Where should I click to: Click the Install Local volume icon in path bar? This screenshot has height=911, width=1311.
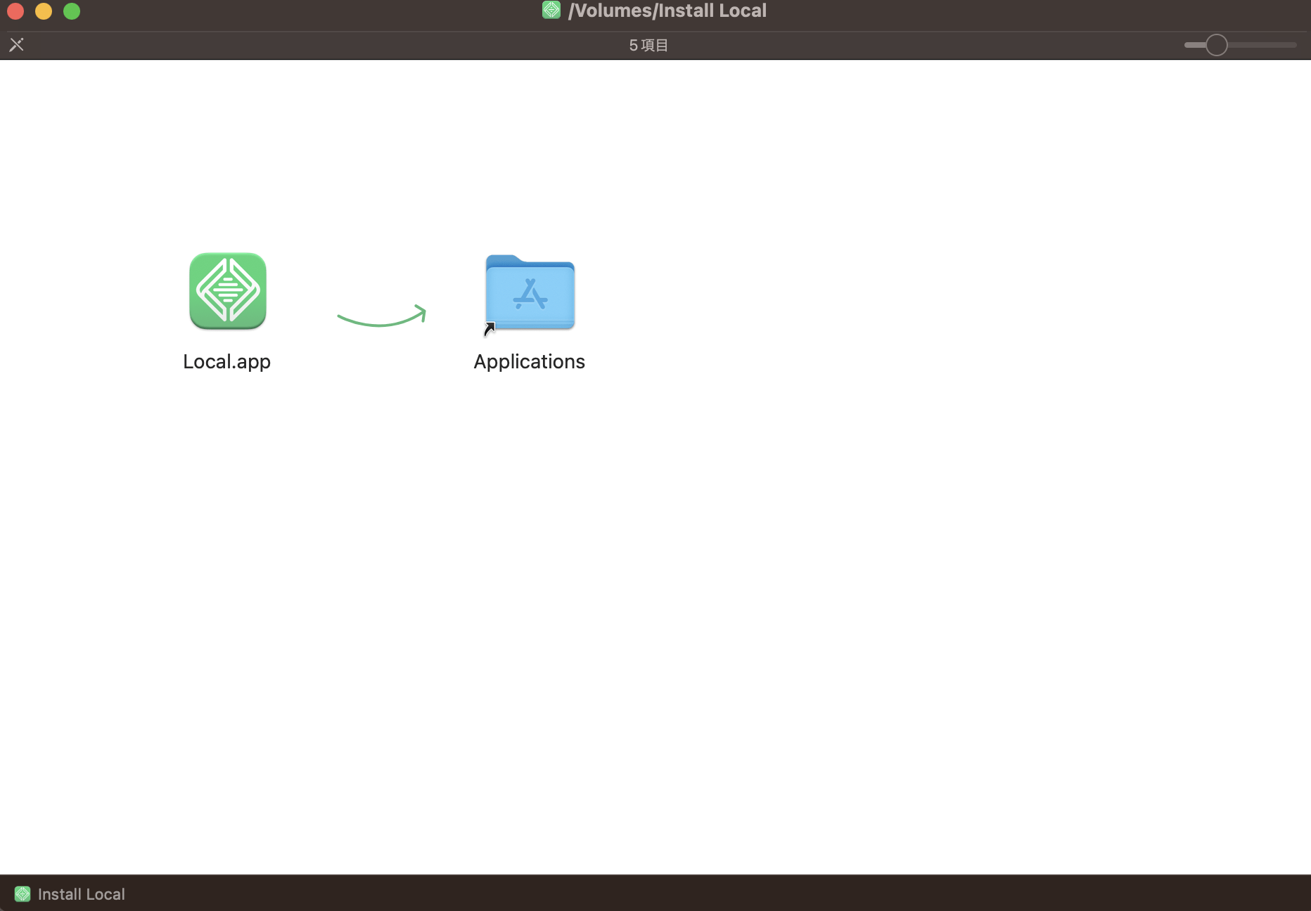tap(23, 893)
